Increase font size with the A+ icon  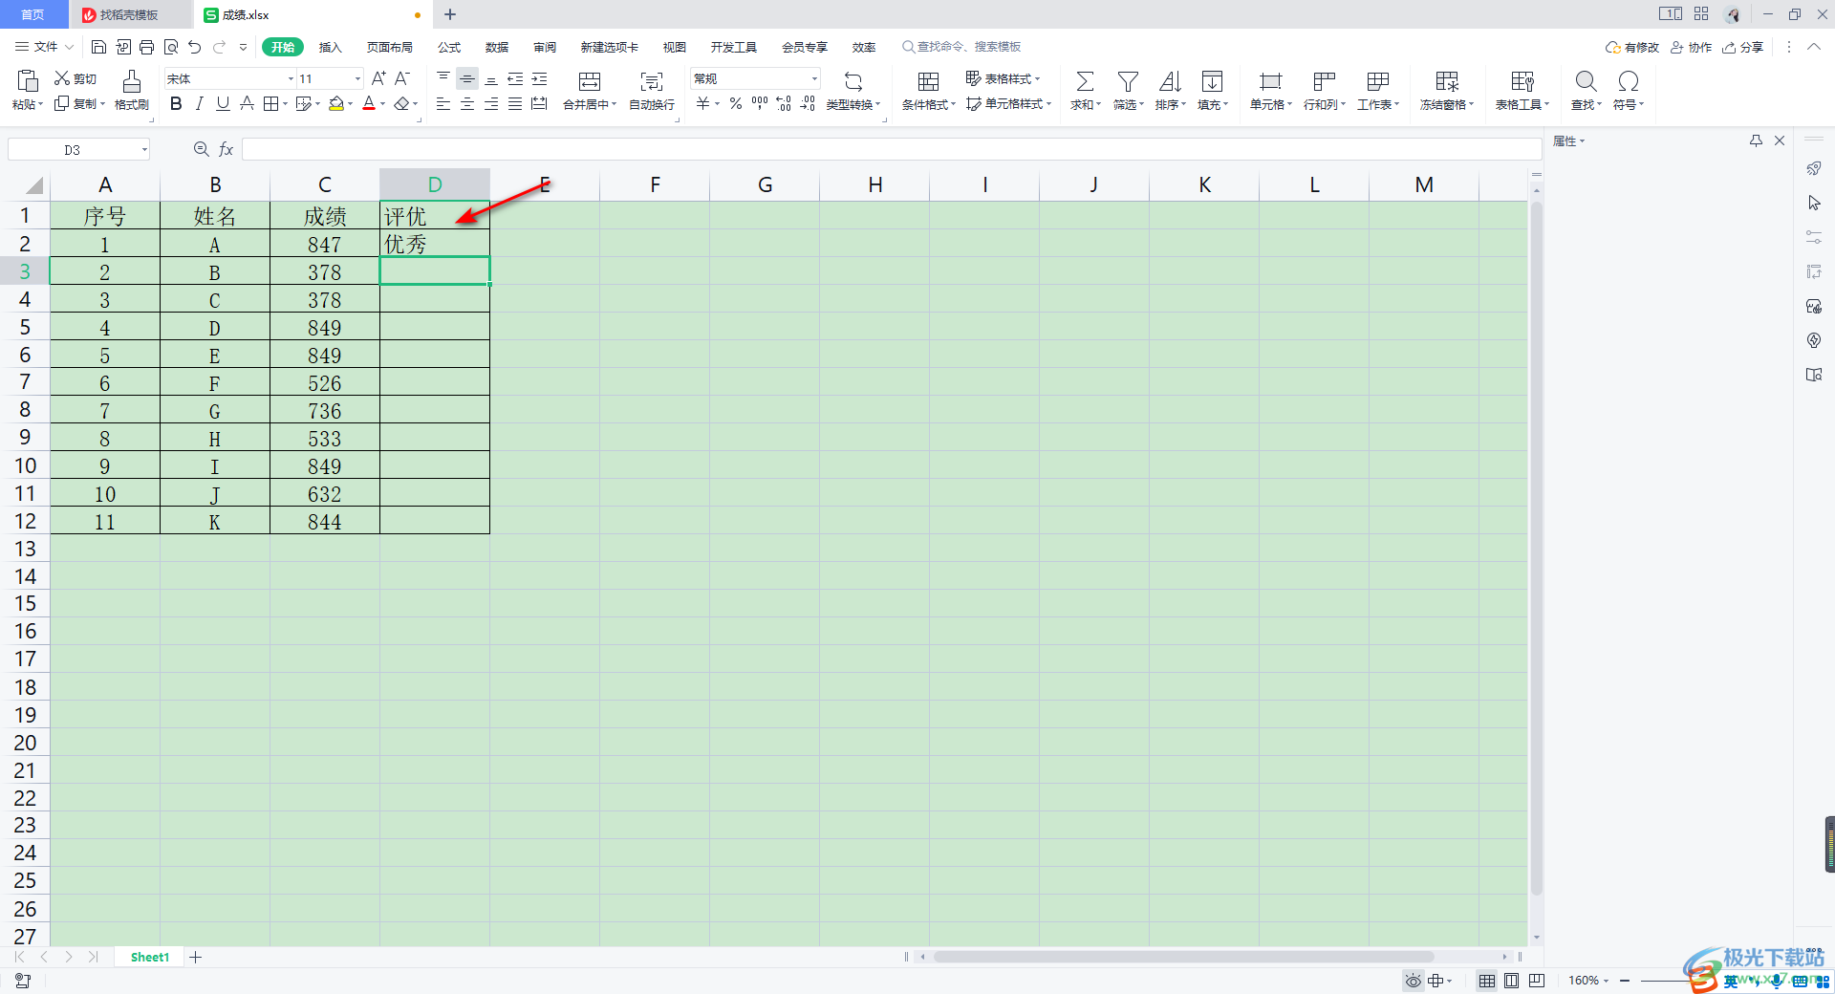[378, 78]
